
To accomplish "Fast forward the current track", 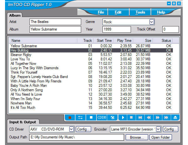I will (x=158, y=117).
